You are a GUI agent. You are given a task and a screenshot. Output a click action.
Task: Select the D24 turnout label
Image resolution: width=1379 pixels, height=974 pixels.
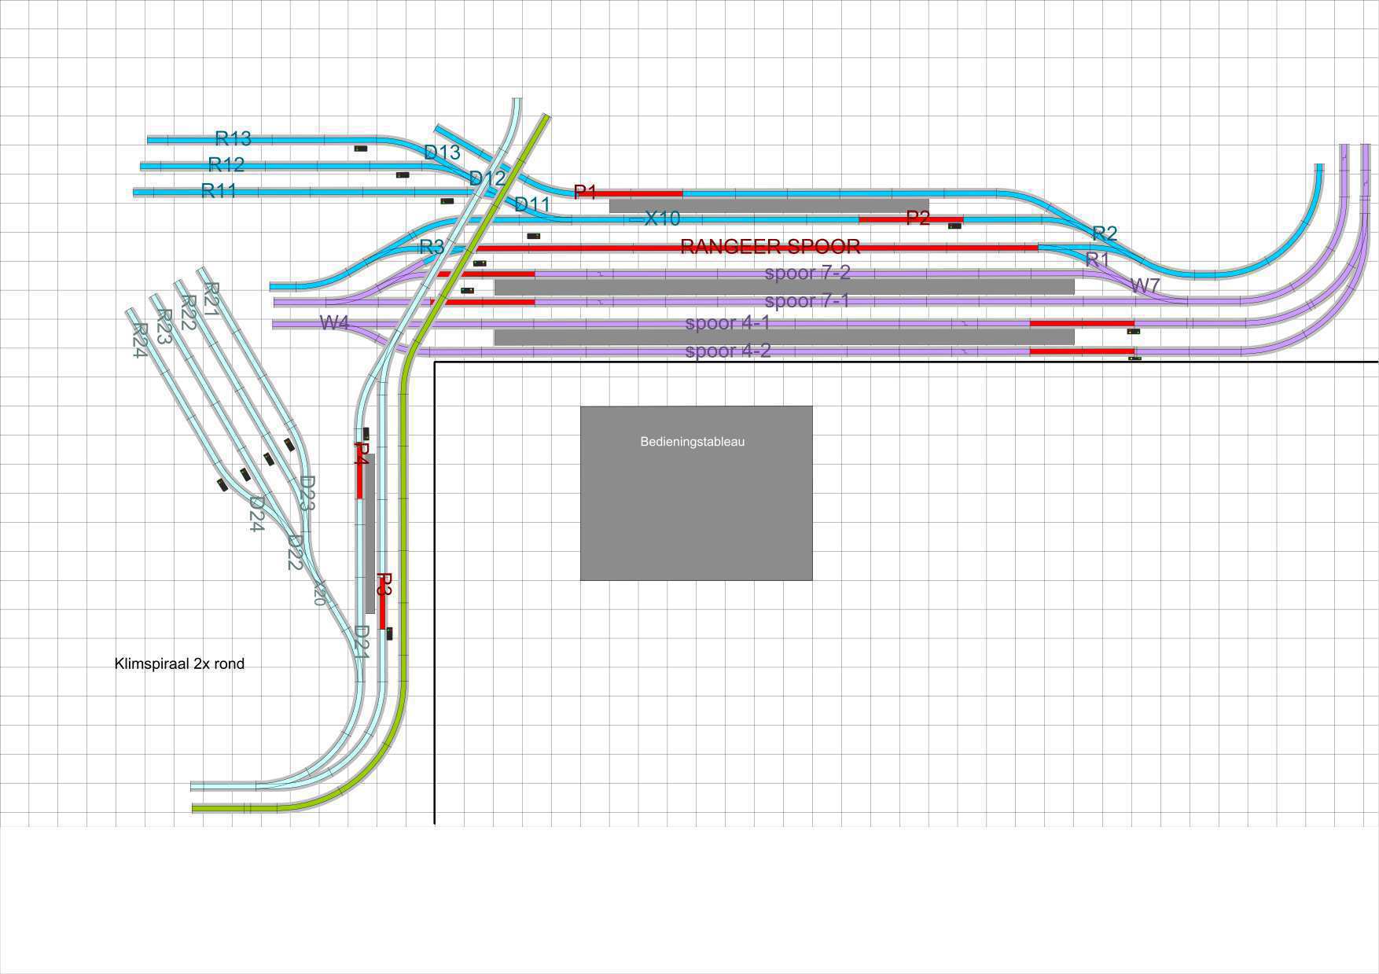point(256,514)
